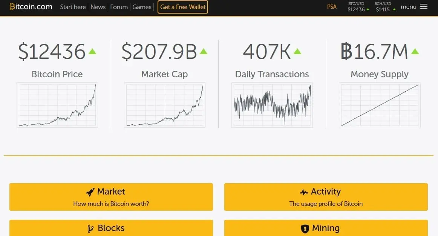Open the hamburger menu icon
Viewport: 438px width, 236px height.
[x=423, y=7]
